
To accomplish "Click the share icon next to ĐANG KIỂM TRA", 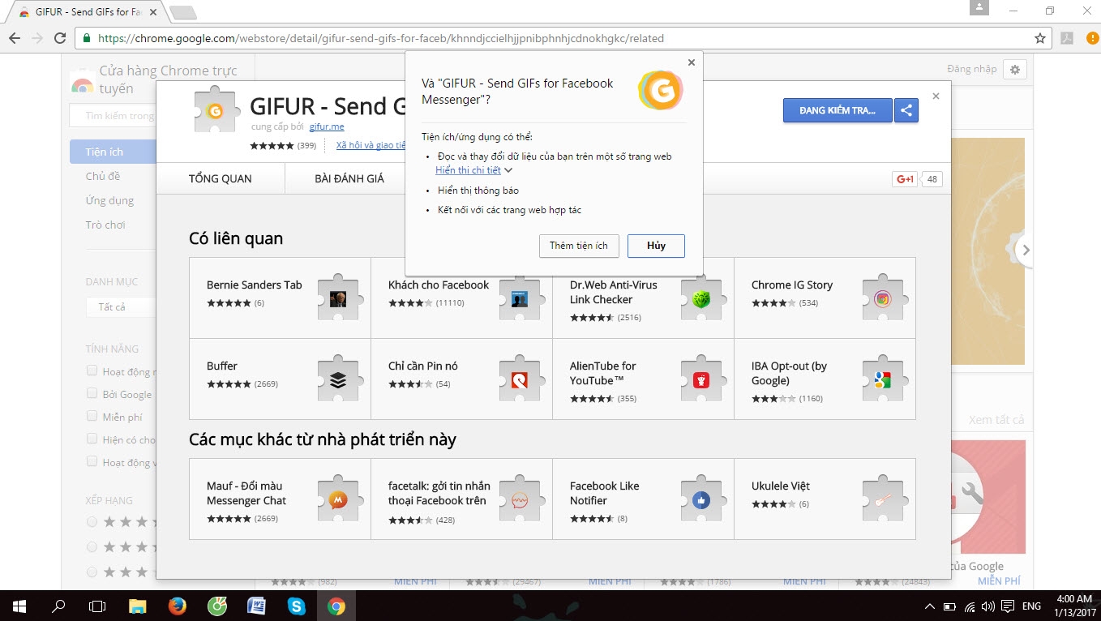I will tap(906, 110).
